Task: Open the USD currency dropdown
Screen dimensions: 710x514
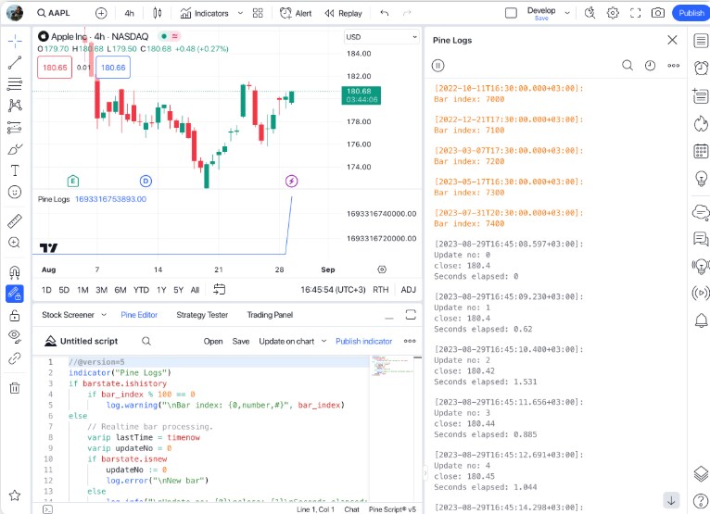Action: [x=381, y=37]
